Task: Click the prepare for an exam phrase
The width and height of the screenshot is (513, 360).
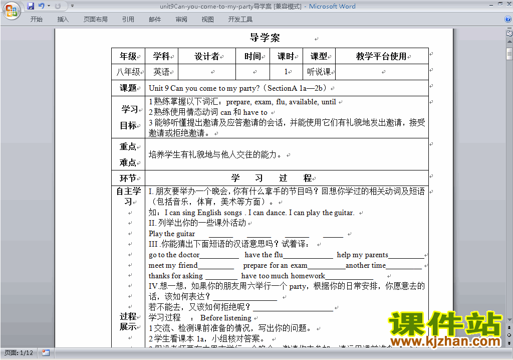Action: [275, 265]
